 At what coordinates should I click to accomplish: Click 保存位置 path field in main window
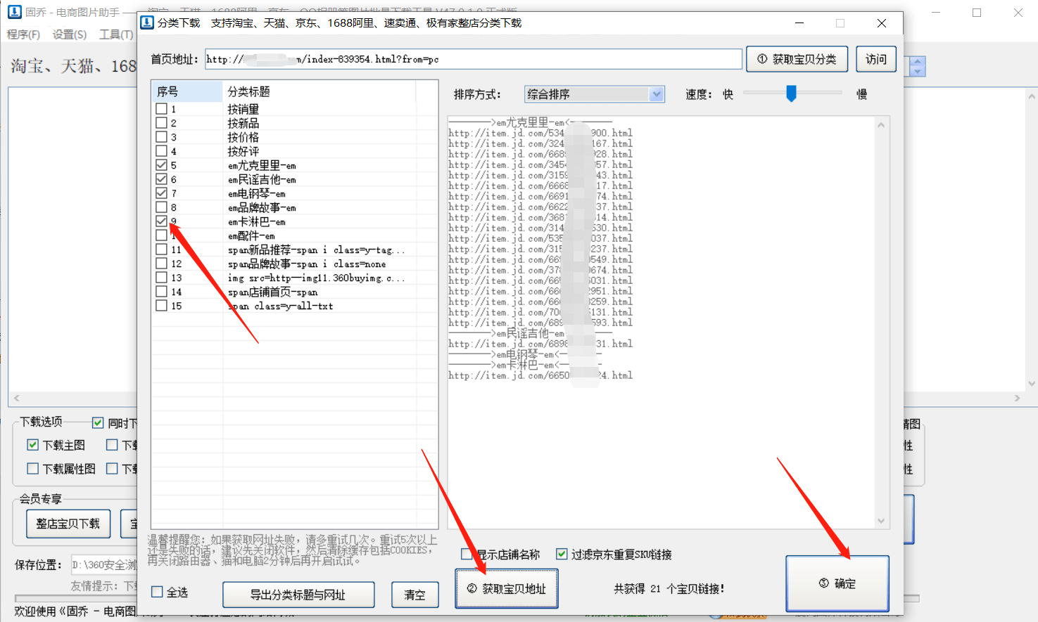(x=104, y=565)
